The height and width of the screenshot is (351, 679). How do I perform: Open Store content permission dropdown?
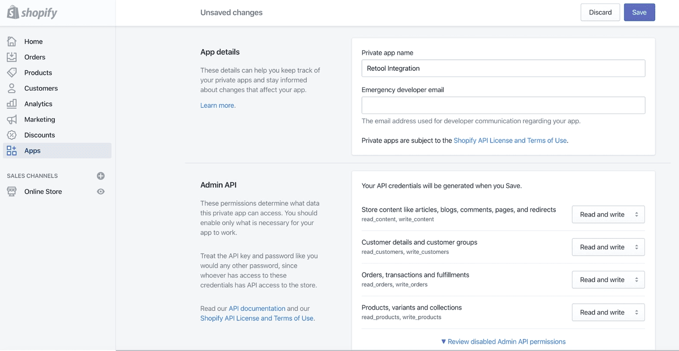point(608,215)
